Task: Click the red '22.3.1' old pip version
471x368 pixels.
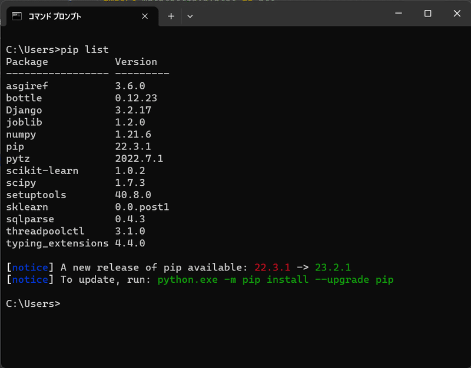Action: (273, 267)
